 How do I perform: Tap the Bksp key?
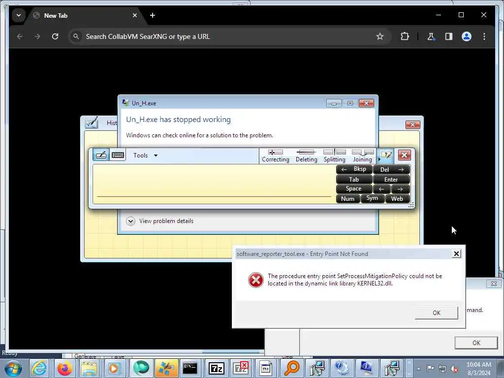[x=354, y=169]
